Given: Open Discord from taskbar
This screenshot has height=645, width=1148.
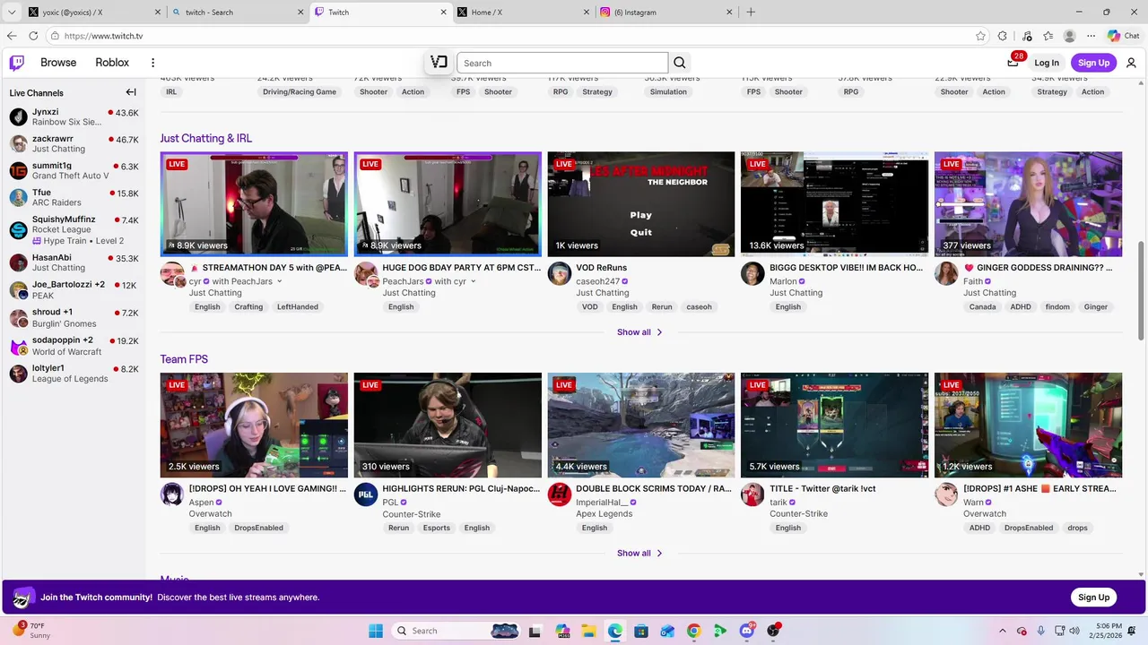Looking at the screenshot, I should coord(746,631).
